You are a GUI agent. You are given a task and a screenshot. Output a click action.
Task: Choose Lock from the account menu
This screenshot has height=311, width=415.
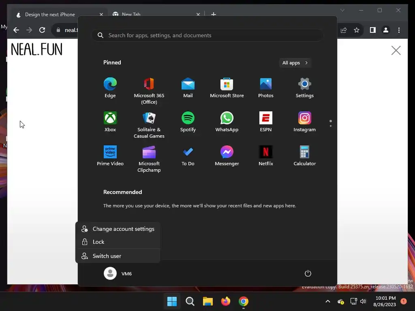pos(118,242)
